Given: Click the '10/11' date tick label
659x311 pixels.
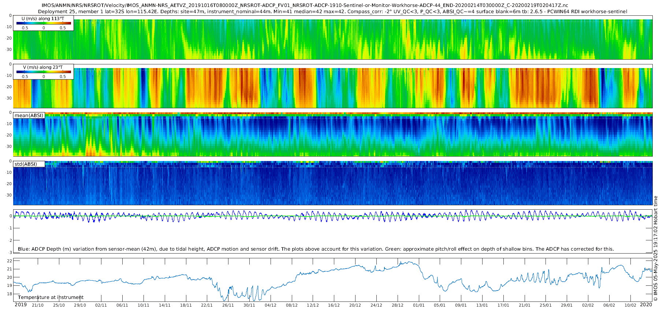Looking at the screenshot, I should pos(144,306).
